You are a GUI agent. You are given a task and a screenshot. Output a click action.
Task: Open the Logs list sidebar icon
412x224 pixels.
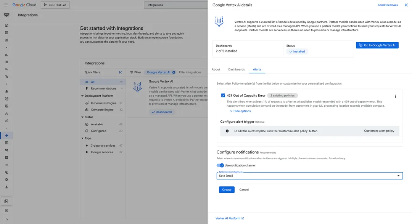point(6,62)
